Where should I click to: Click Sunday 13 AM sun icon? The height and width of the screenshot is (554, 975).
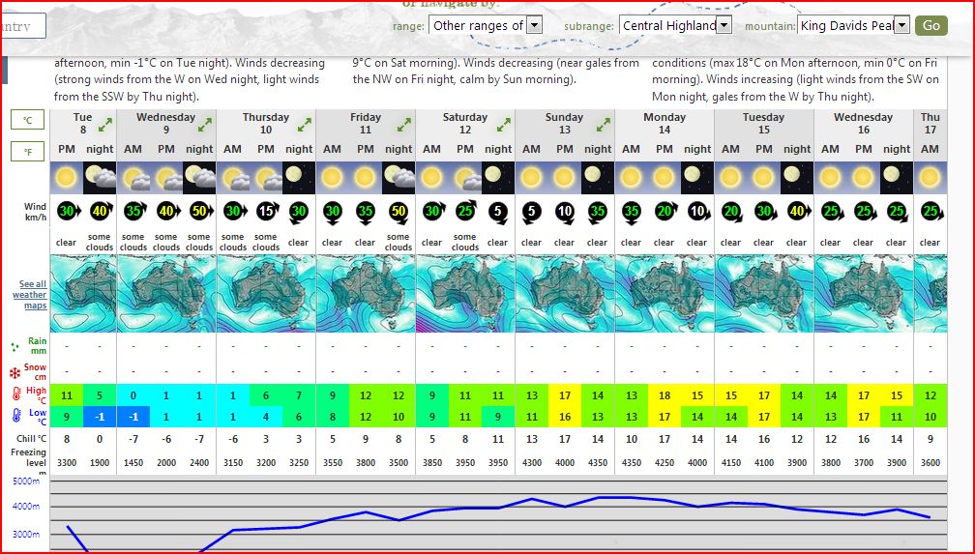coord(532,177)
